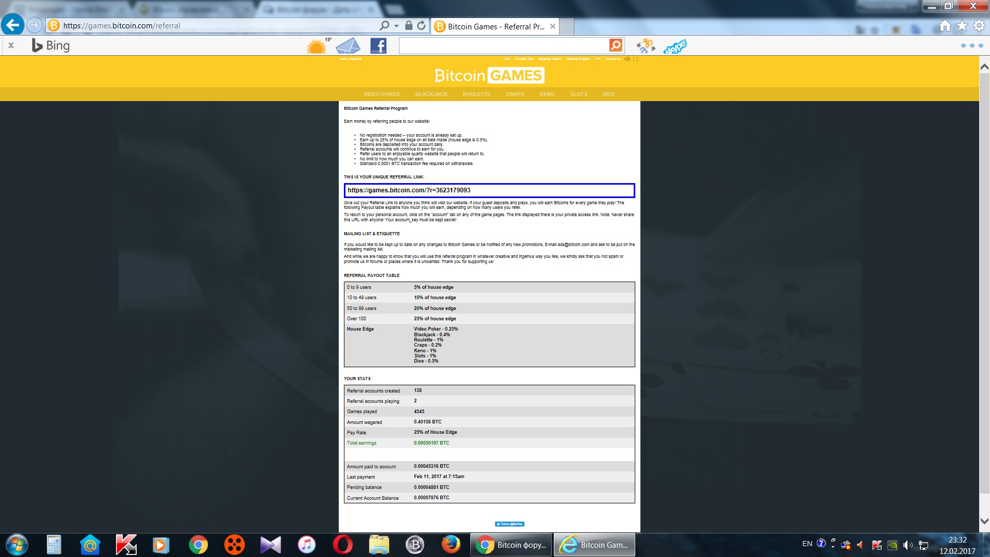Open the Roulette game menu
990x557 pixels.
pyautogui.click(x=476, y=94)
